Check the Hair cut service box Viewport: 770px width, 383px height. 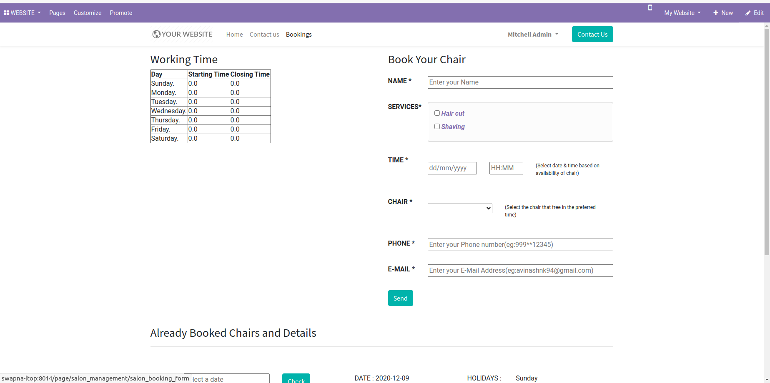pos(437,113)
